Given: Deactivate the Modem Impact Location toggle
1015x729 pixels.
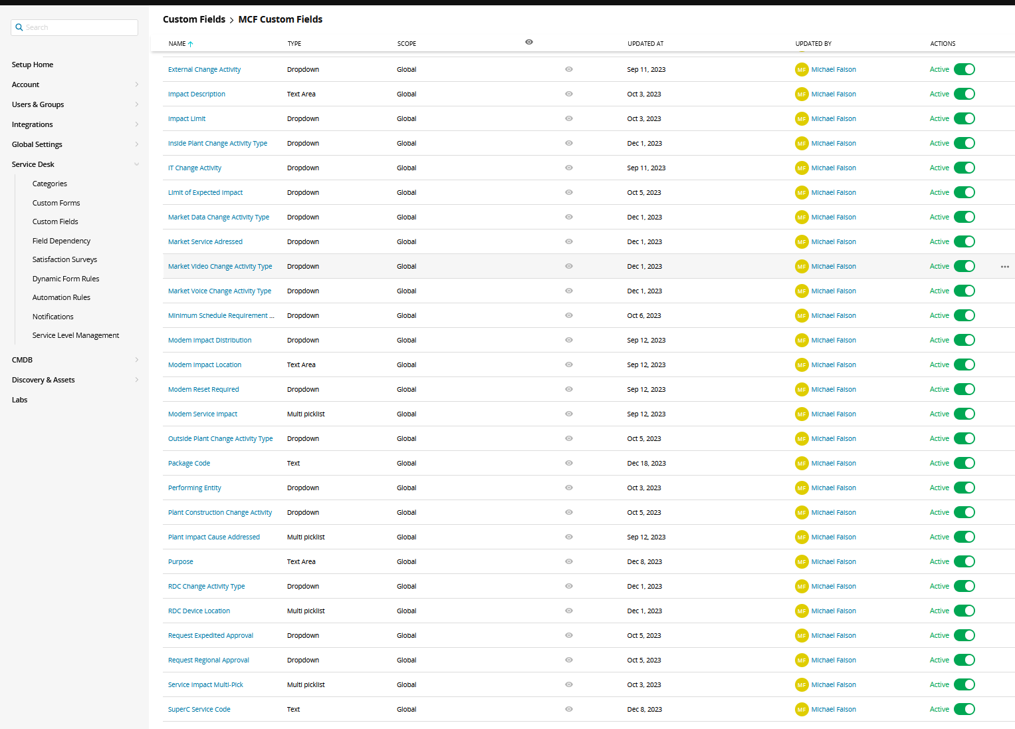Looking at the screenshot, I should [x=964, y=364].
